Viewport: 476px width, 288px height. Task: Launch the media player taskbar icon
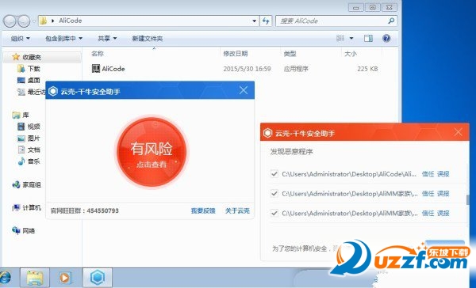click(65, 278)
